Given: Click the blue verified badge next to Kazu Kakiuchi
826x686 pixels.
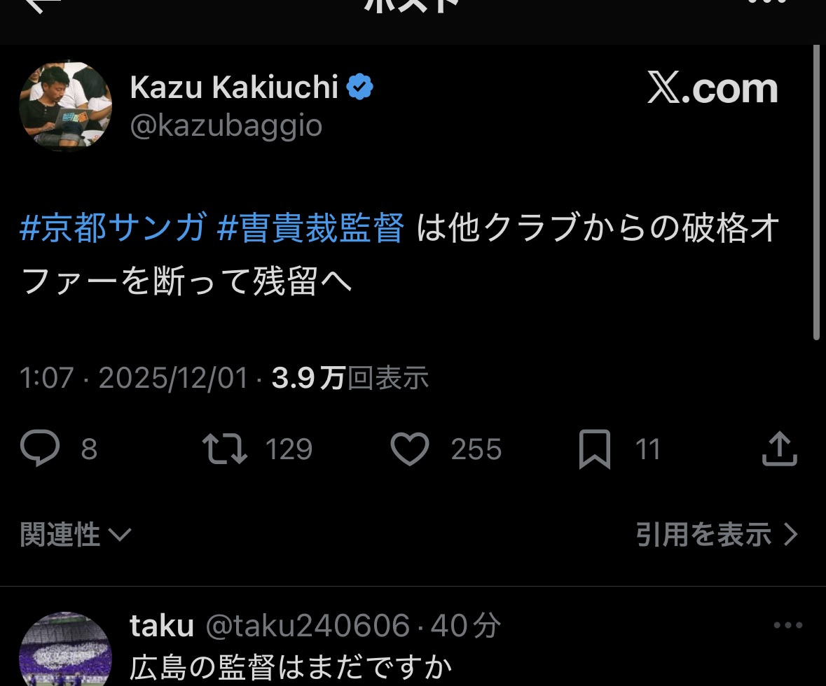Looking at the screenshot, I should coord(360,87).
